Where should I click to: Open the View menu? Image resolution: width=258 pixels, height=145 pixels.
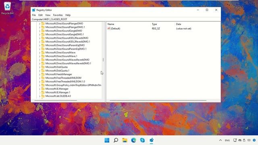(x=48, y=15)
